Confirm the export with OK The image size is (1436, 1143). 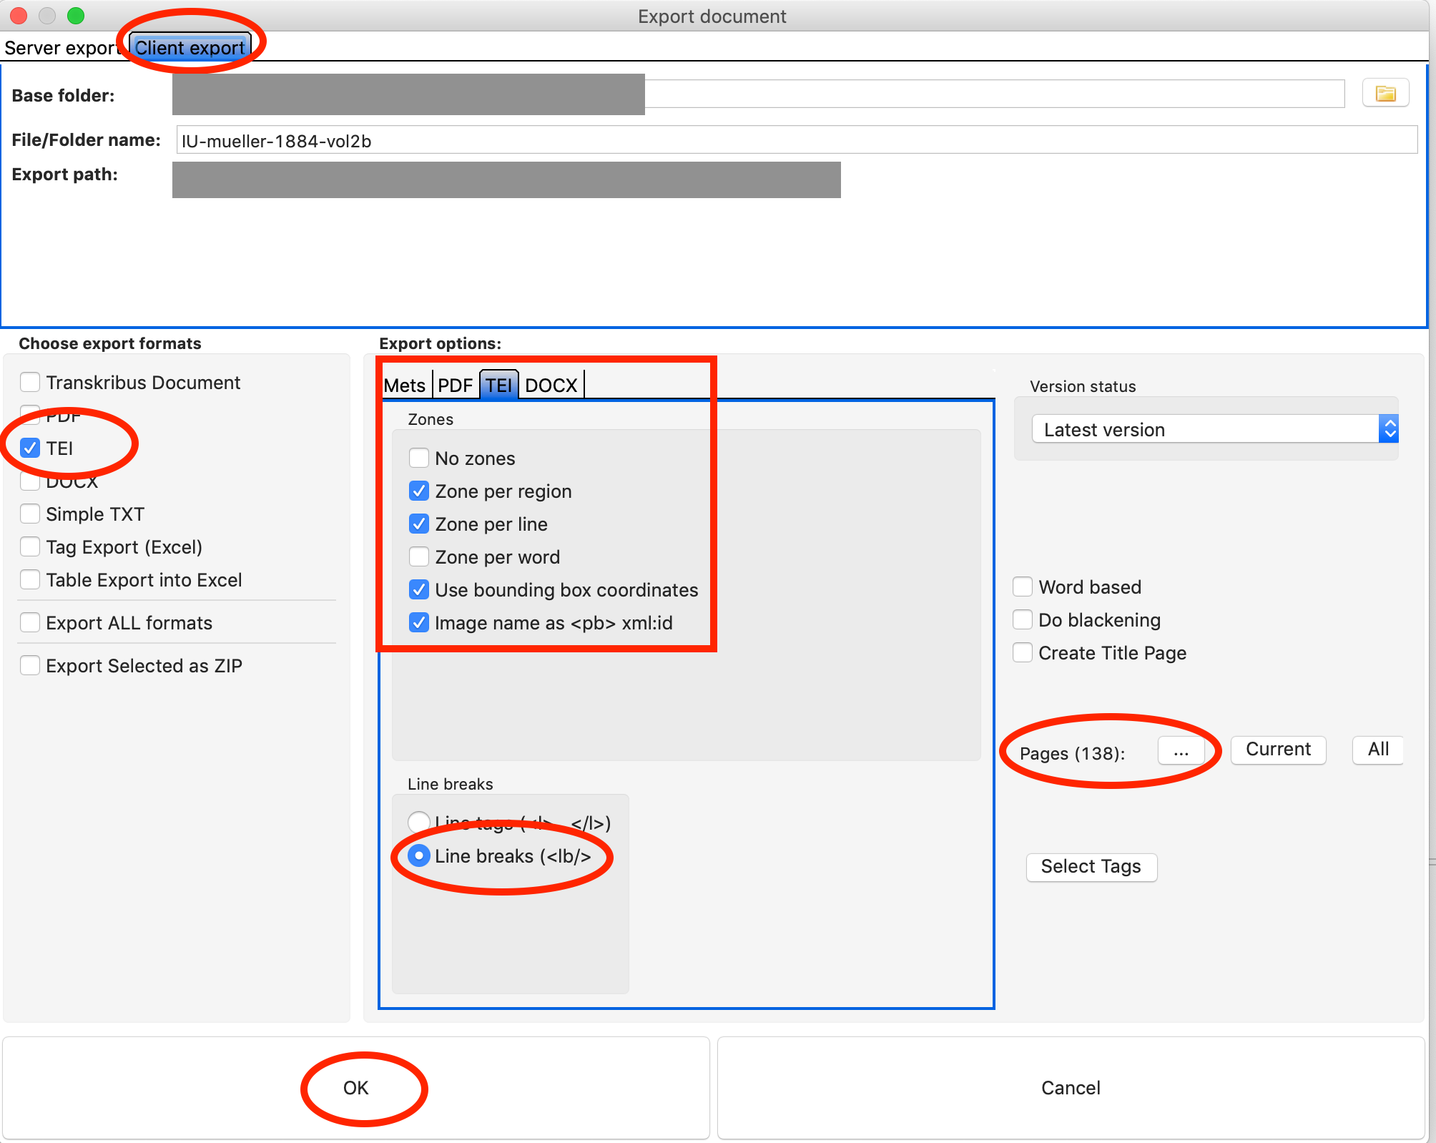tap(355, 1088)
